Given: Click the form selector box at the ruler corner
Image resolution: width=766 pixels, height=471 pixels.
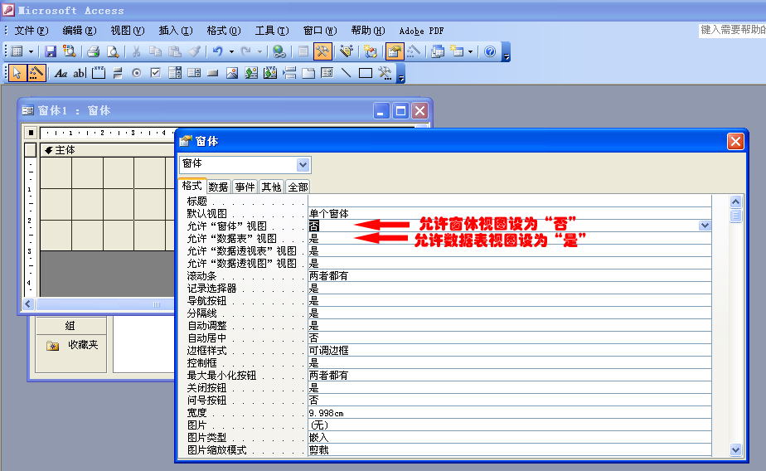Looking at the screenshot, I should (x=31, y=133).
